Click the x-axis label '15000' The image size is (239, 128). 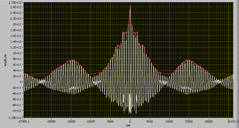pos(189,121)
